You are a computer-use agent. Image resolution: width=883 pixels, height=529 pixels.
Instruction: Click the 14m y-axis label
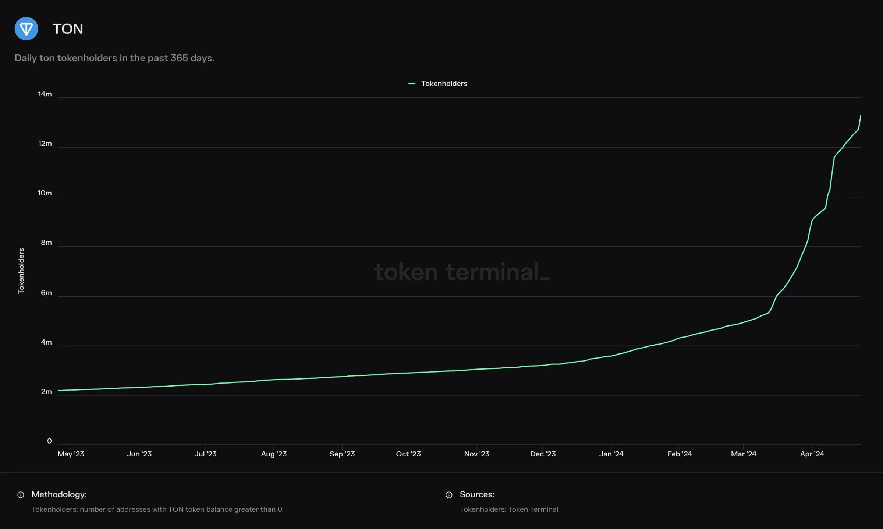45,94
